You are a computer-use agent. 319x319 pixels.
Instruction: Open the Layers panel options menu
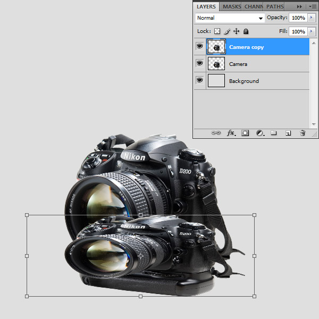pos(313,7)
